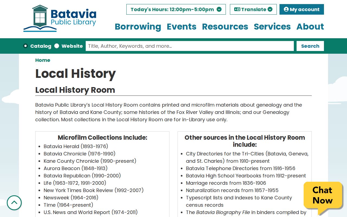Screen dimensions: 347x217
Task: Click Life (1963-1972, 1991-2000) list item
Action: (75, 183)
